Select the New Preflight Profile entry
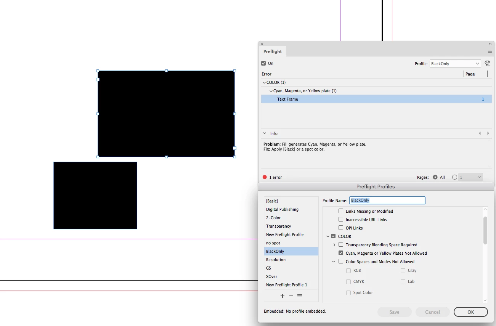 pos(291,234)
